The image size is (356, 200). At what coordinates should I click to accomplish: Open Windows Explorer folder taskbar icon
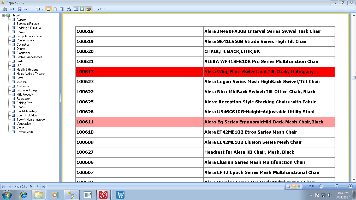[39, 195]
